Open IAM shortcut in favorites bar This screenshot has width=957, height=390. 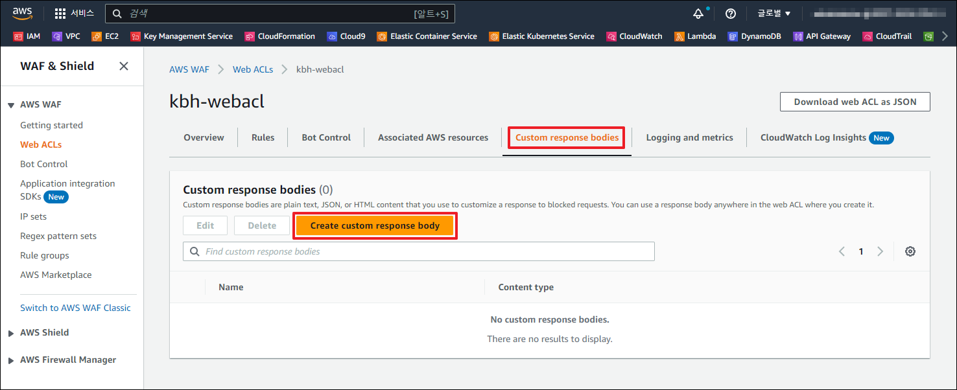[27, 36]
